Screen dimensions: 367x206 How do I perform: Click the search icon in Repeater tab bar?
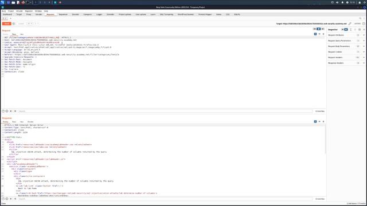tap(360, 18)
